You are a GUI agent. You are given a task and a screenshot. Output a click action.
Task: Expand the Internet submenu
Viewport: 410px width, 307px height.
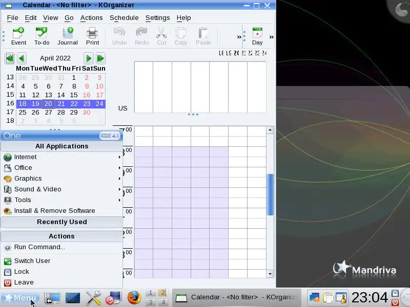(x=61, y=157)
